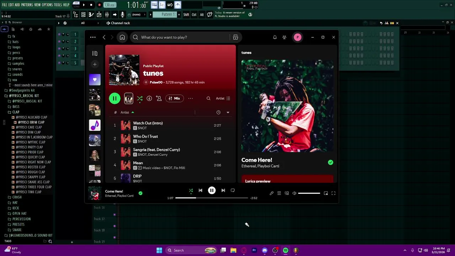Open more options for tunes playlist
Viewport: 455px width, 256px height.
click(191, 98)
